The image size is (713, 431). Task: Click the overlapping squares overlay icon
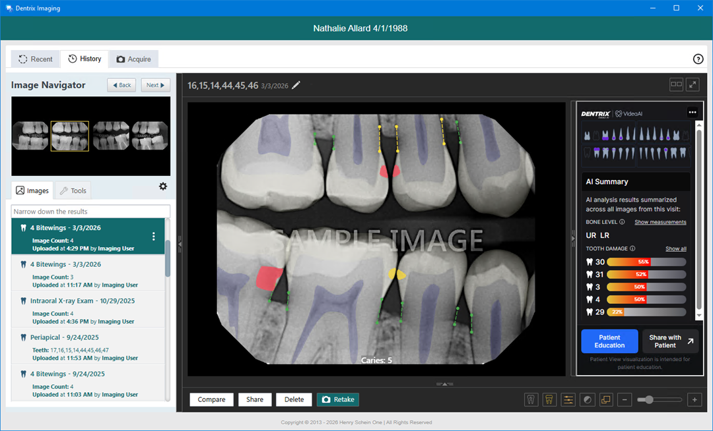[606, 399]
